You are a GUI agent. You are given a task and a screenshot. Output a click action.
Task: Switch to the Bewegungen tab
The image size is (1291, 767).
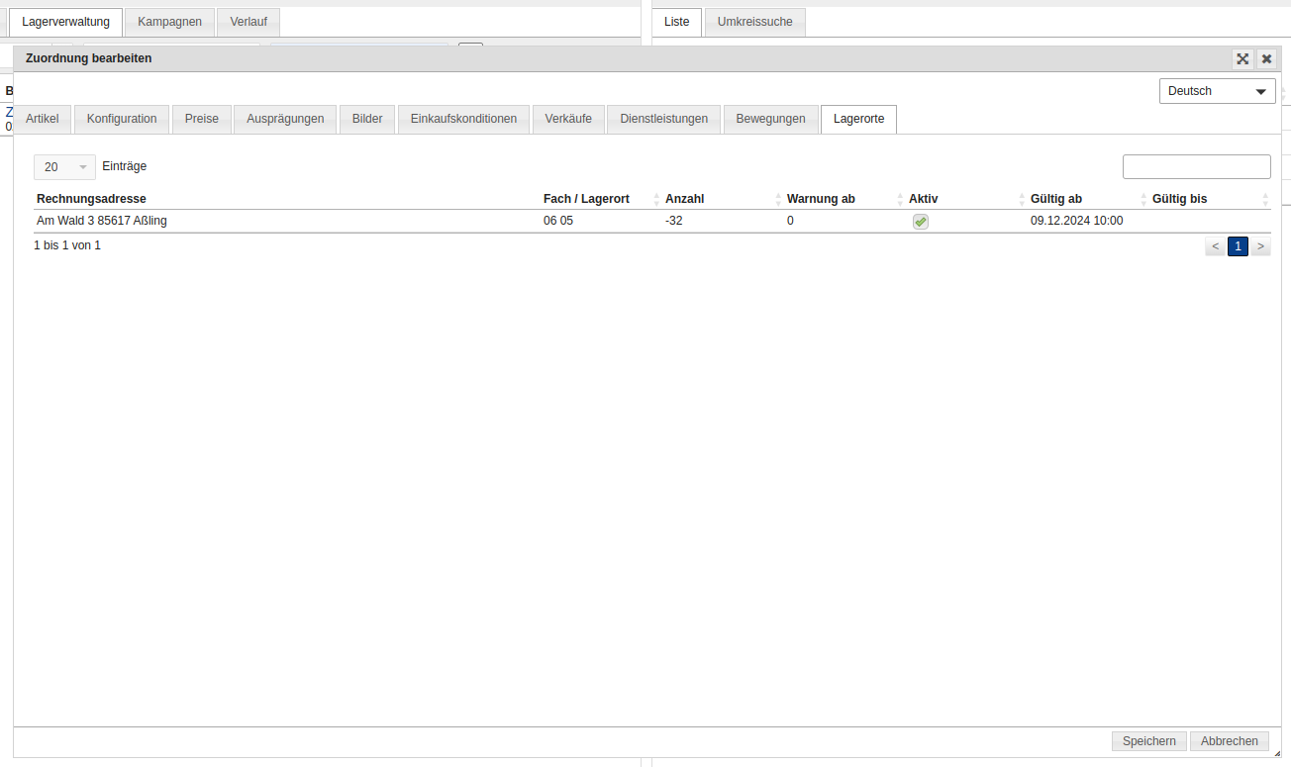click(771, 119)
